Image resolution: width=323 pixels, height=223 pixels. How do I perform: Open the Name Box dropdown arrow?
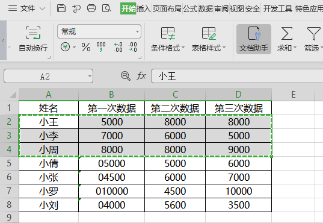(x=90, y=76)
